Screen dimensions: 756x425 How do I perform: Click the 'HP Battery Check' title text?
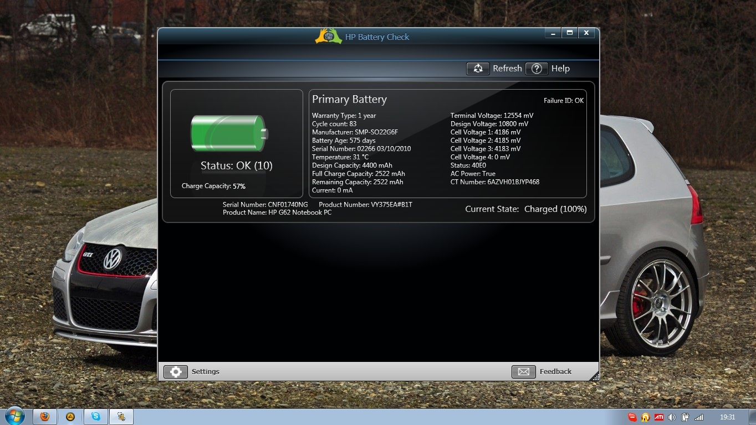click(x=377, y=37)
